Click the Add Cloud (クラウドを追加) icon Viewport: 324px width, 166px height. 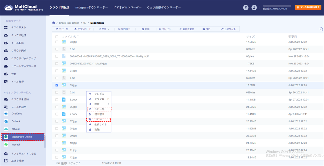tap(6, 99)
